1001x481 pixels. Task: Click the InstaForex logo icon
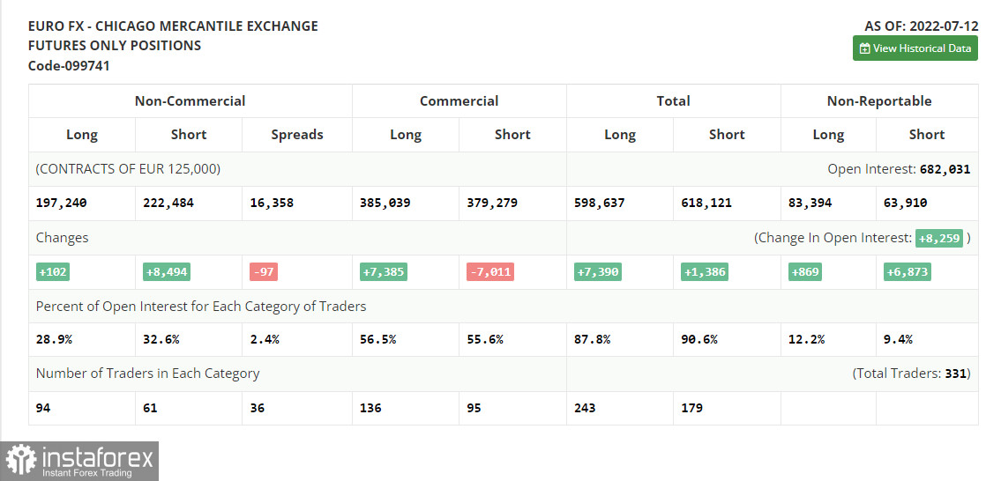[21, 461]
